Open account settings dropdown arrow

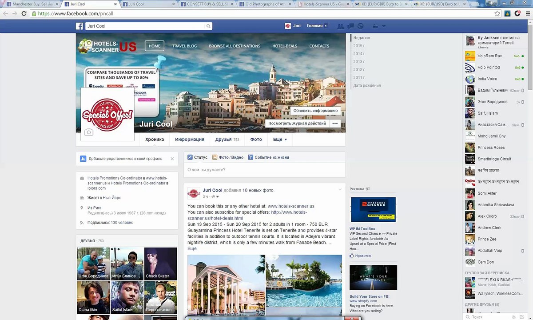tap(384, 26)
